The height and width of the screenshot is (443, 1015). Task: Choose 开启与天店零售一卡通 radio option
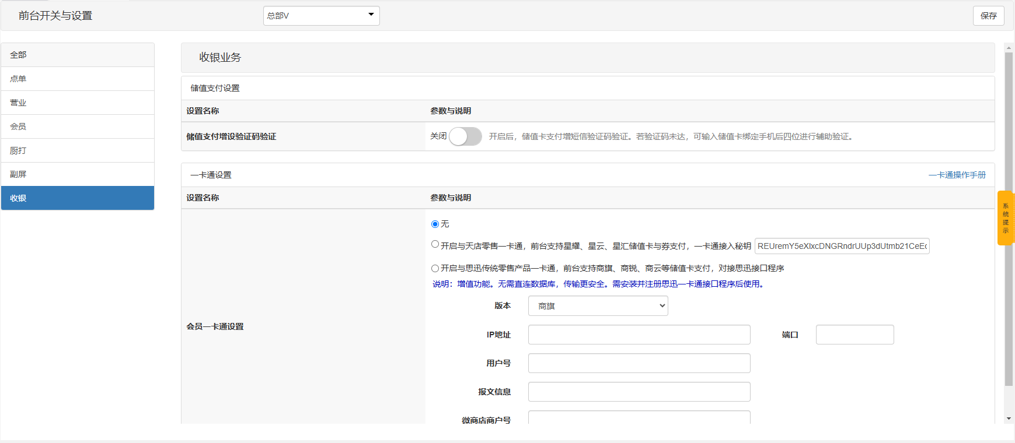435,244
